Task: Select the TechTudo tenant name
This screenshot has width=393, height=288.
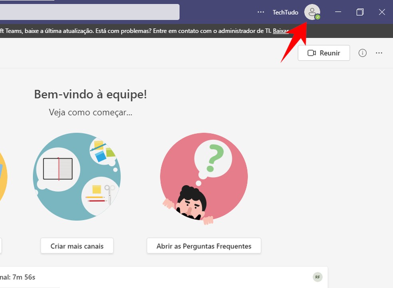Action: pos(285,12)
